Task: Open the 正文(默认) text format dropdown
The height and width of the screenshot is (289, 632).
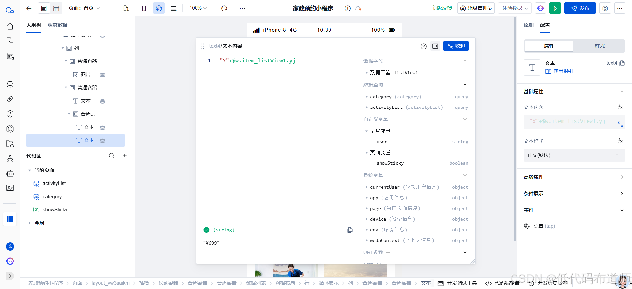Action: pyautogui.click(x=574, y=155)
